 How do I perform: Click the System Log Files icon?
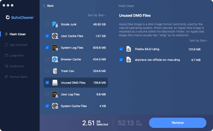click(x=55, y=48)
